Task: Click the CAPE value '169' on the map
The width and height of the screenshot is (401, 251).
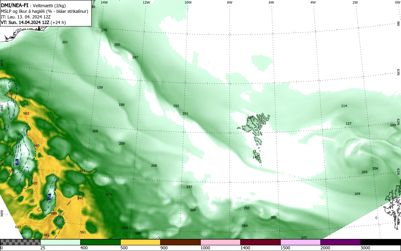Action: pos(357,194)
